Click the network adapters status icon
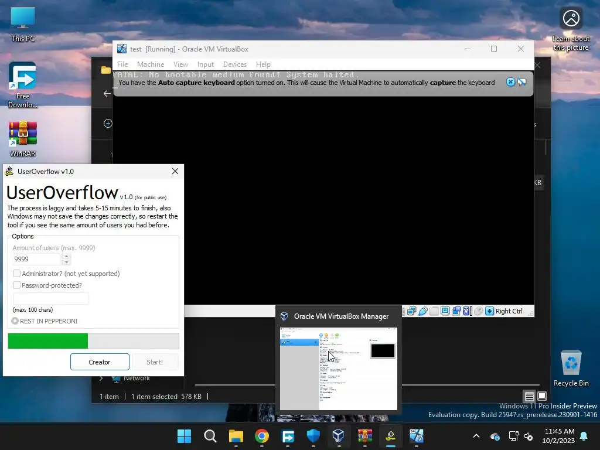The height and width of the screenshot is (450, 600). (x=412, y=311)
